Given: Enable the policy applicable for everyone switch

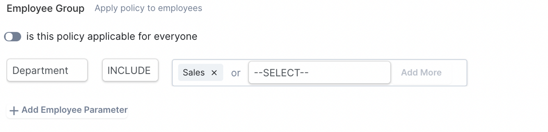Looking at the screenshot, I should [13, 37].
